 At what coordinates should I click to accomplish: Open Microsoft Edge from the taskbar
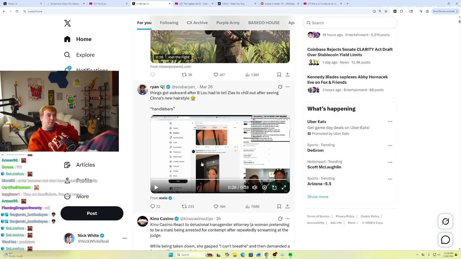click(x=242, y=255)
